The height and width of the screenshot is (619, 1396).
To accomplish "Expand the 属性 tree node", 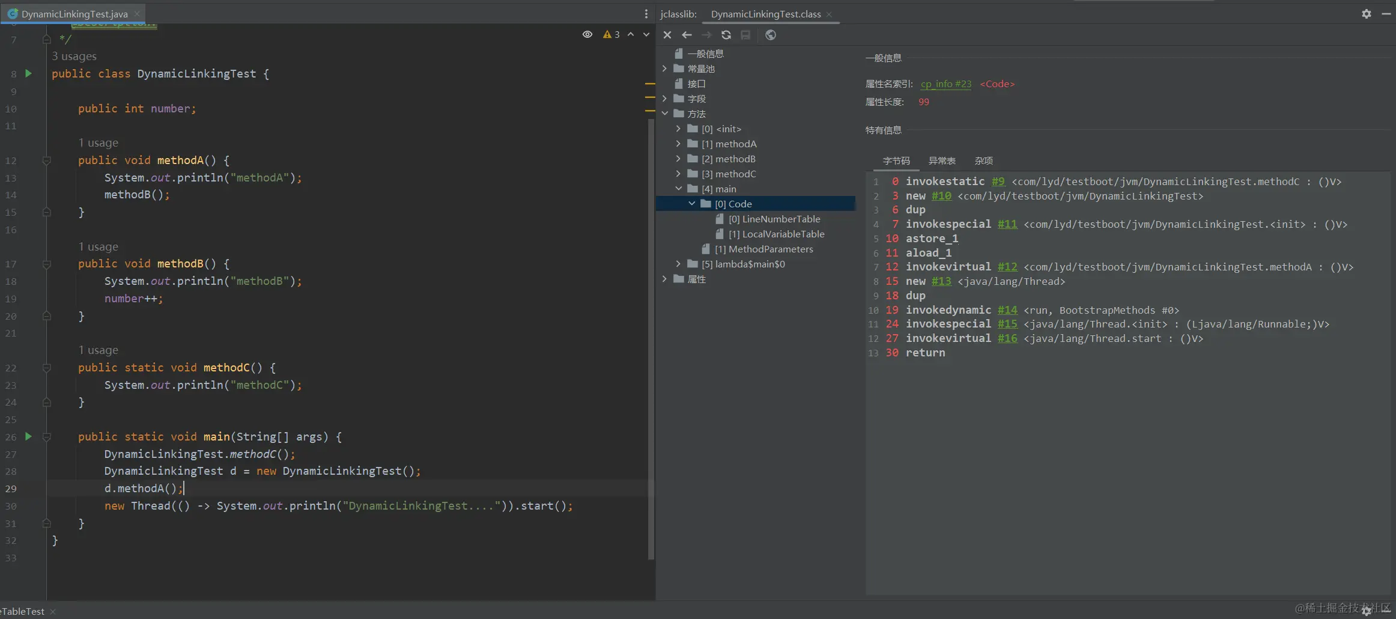I will pyautogui.click(x=664, y=279).
